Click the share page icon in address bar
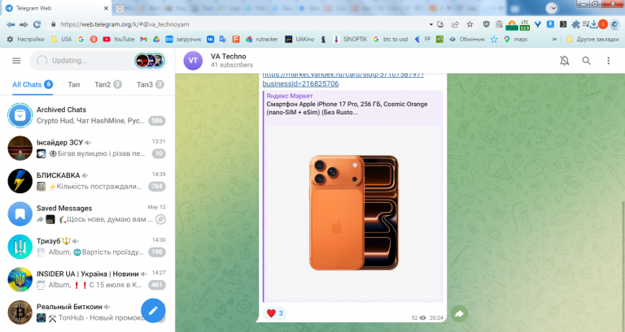Image resolution: width=625 pixels, height=332 pixels. [x=455, y=24]
